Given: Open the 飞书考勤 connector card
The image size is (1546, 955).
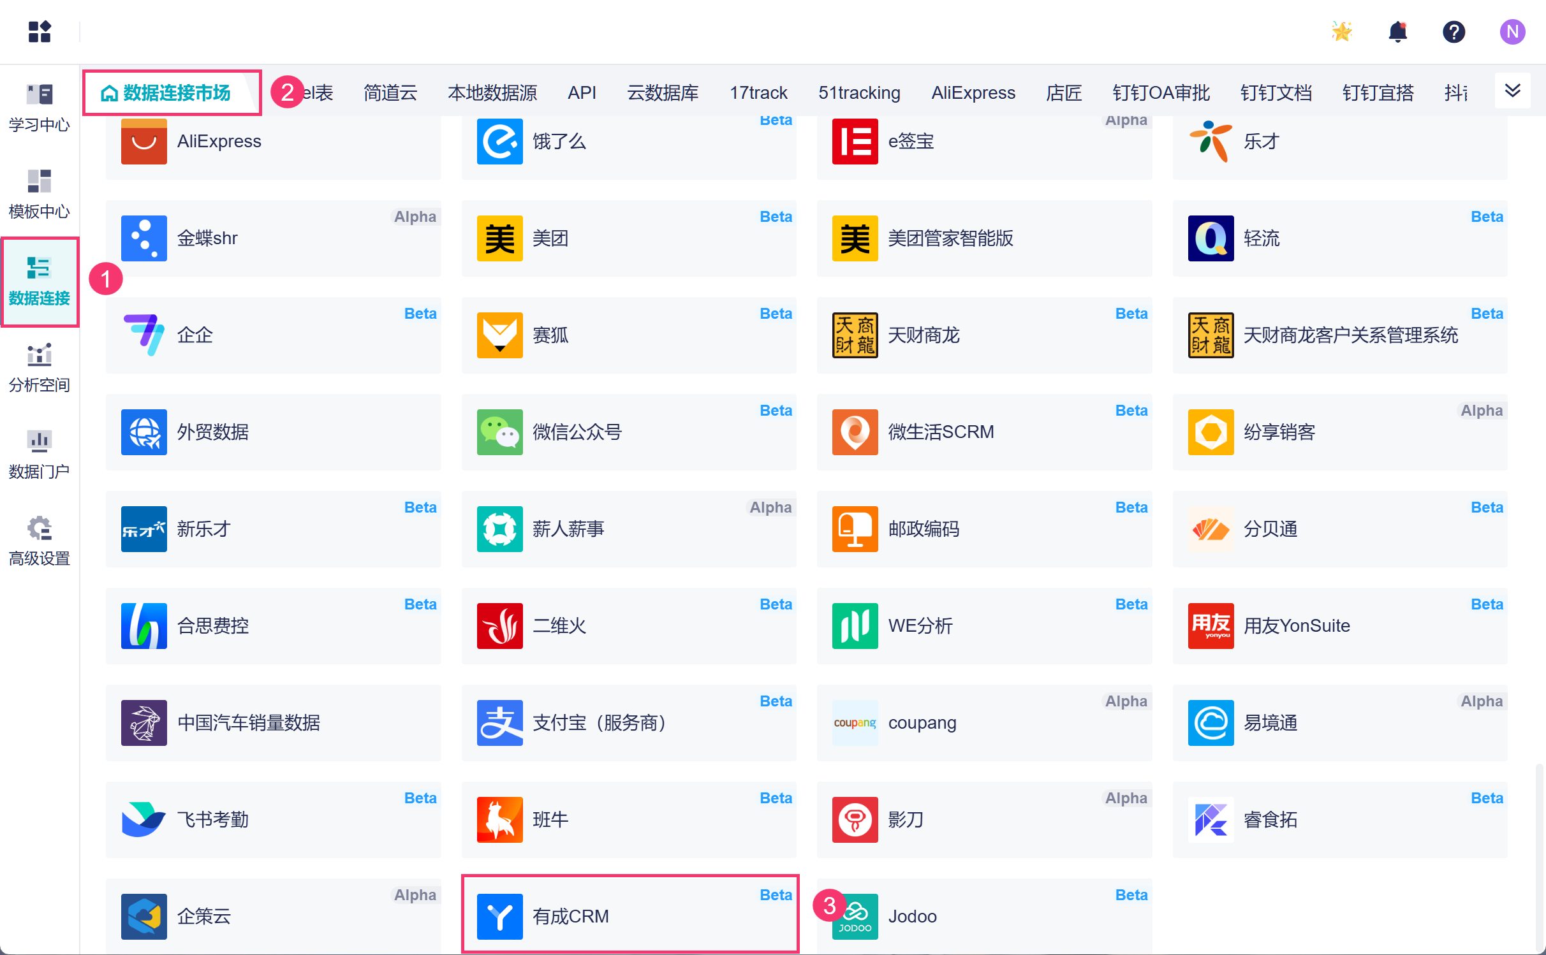Looking at the screenshot, I should 273,819.
